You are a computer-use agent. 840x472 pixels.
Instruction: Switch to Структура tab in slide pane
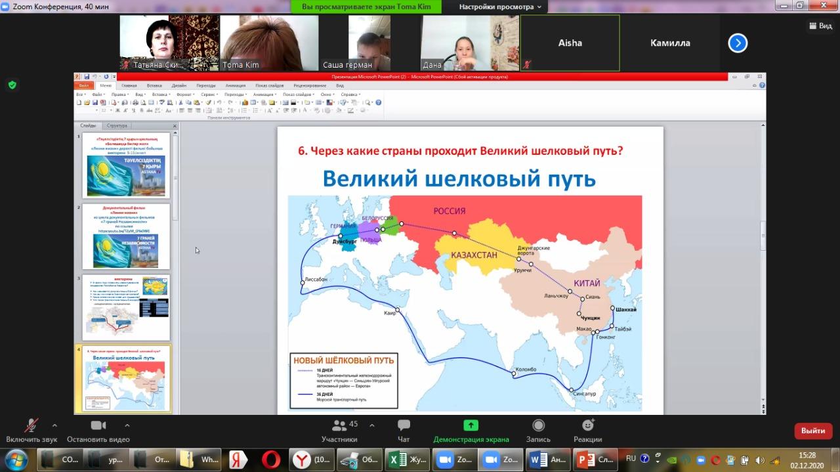pyautogui.click(x=117, y=125)
